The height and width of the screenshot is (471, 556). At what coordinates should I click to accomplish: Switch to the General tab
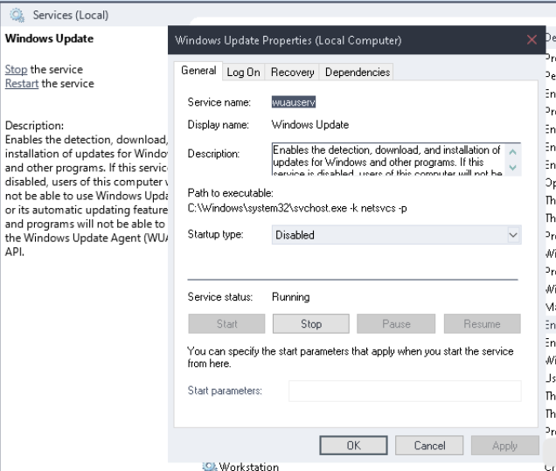click(x=198, y=71)
